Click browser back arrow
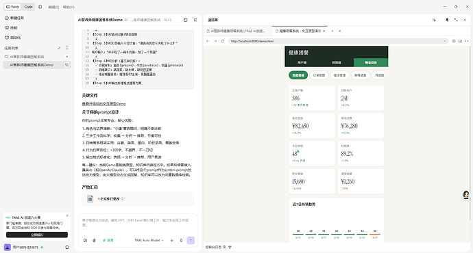This screenshot has height=253, width=473. tap(208, 41)
